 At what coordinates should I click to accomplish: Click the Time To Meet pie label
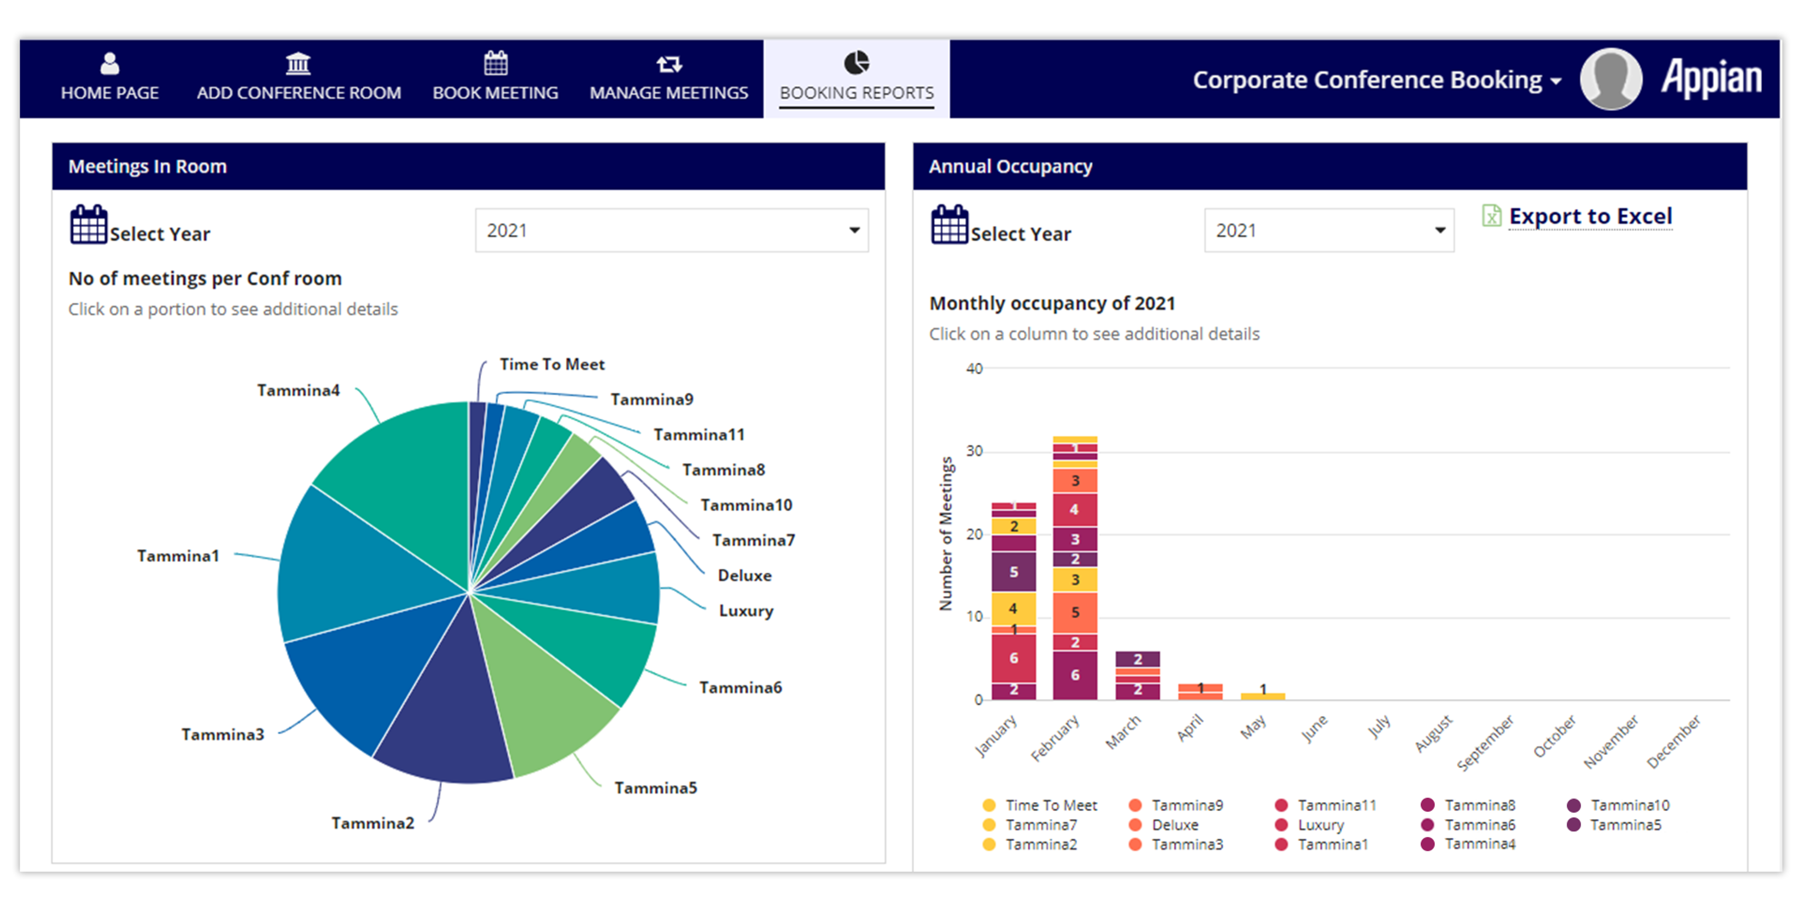click(552, 364)
